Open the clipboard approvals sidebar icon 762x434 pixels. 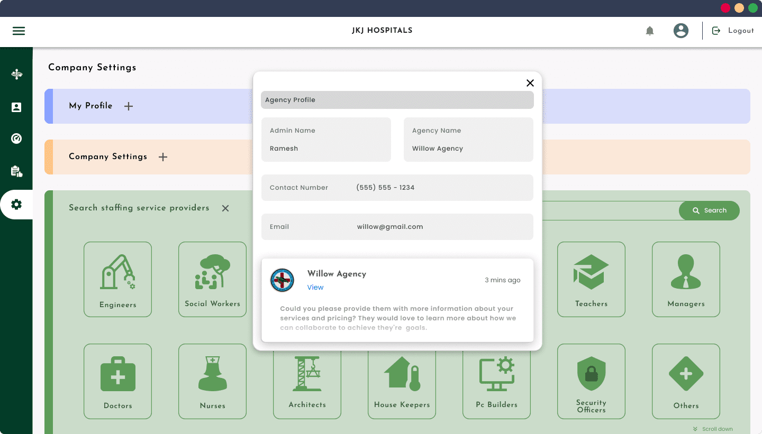click(16, 171)
